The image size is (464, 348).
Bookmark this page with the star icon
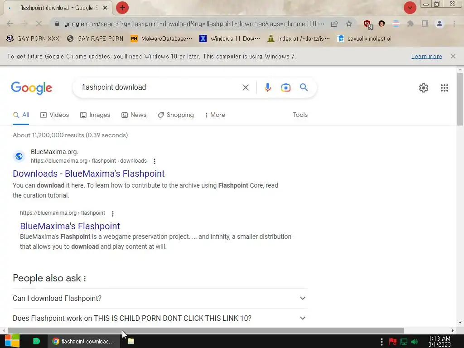349,24
